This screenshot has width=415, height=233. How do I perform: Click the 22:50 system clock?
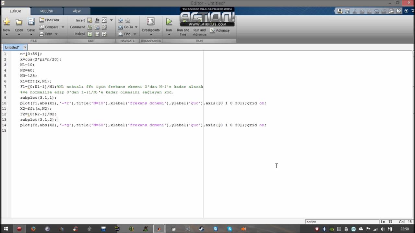[x=404, y=229]
